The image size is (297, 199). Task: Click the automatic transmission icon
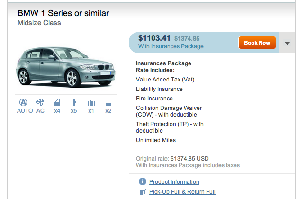[x=23, y=102]
